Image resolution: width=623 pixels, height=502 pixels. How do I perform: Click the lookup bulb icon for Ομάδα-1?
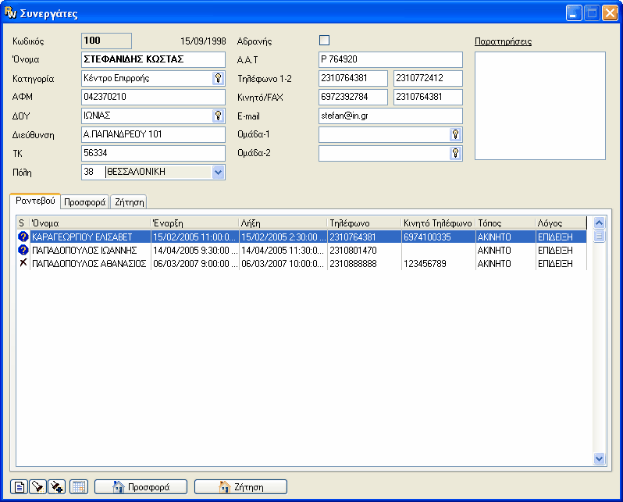(x=455, y=135)
